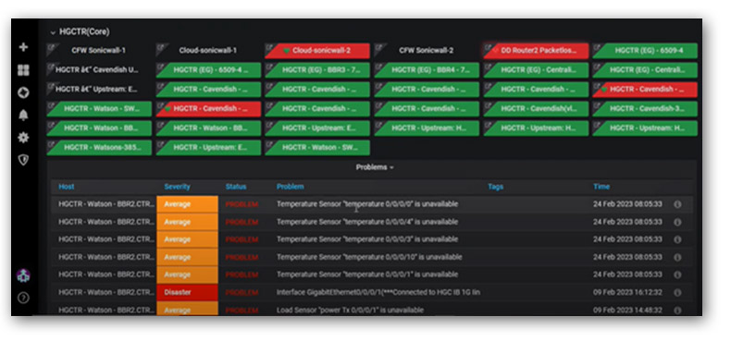The width and height of the screenshot is (731, 341).
Task: Open the green HGCTR - Watsons-385 panel
Action: point(99,148)
